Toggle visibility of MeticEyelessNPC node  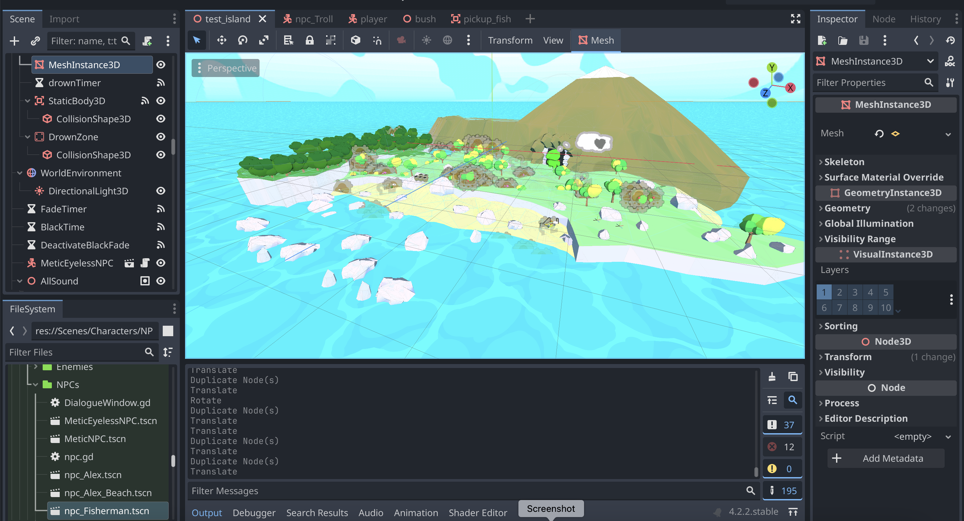point(160,263)
